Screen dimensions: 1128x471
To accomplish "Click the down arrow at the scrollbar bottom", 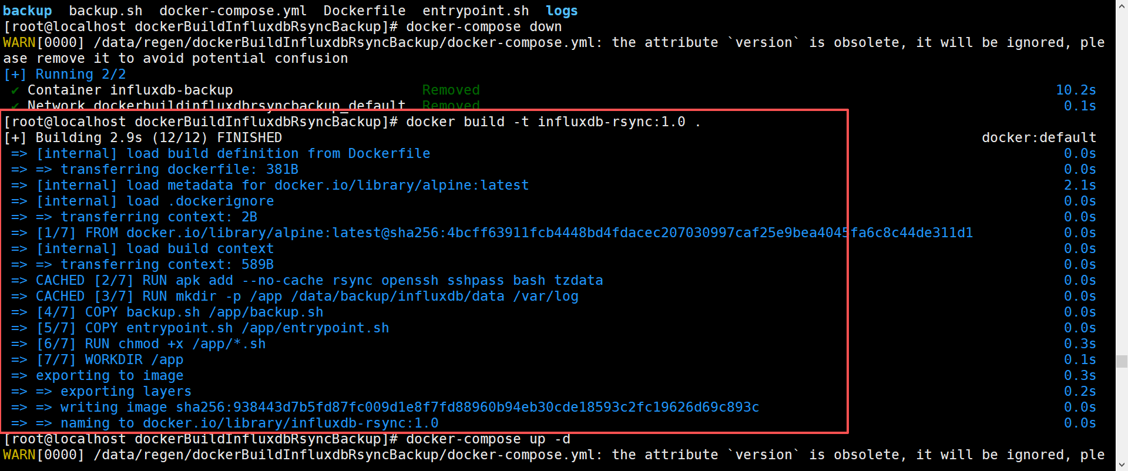I will 1122,465.
